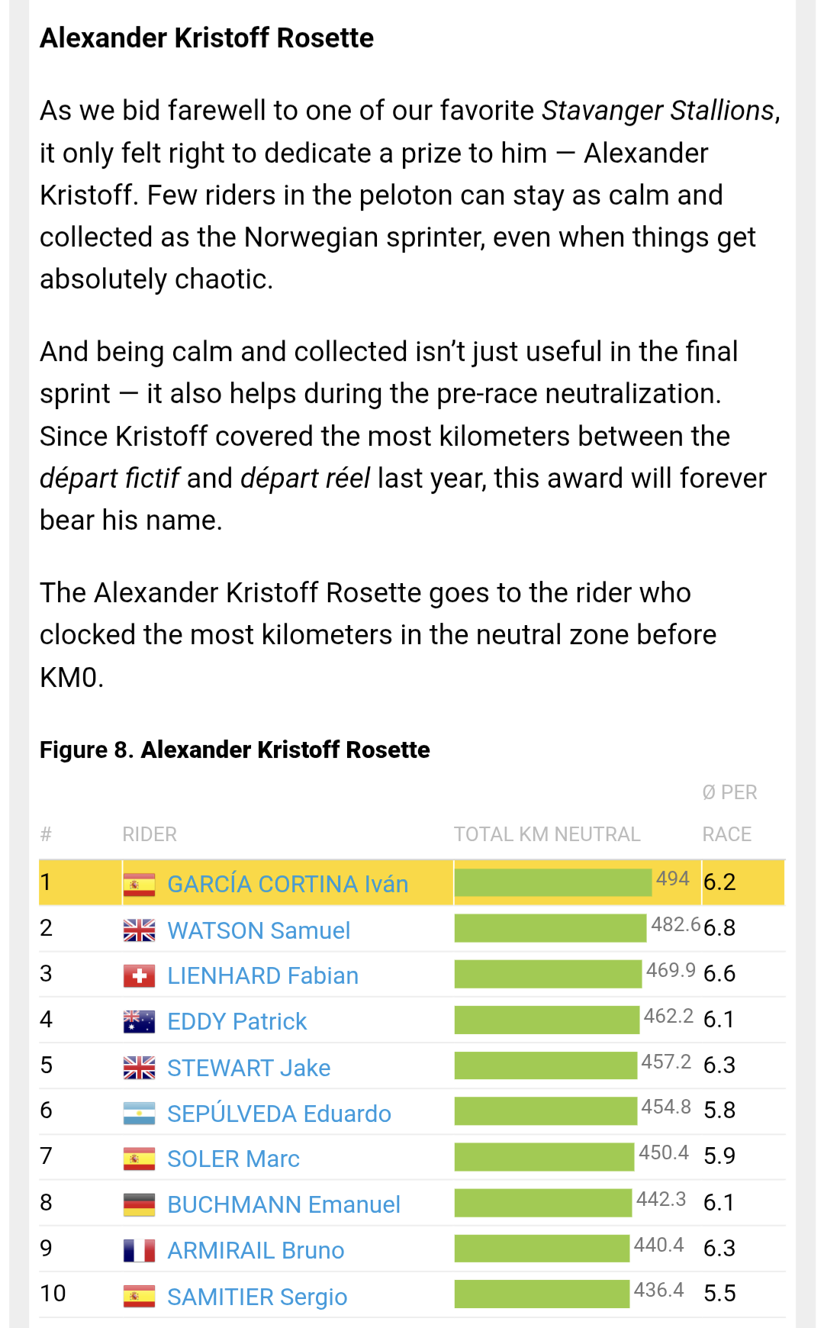Click the Swiss flag beside Lienhard Fabian
This screenshot has height=1328, width=824.
tap(139, 976)
